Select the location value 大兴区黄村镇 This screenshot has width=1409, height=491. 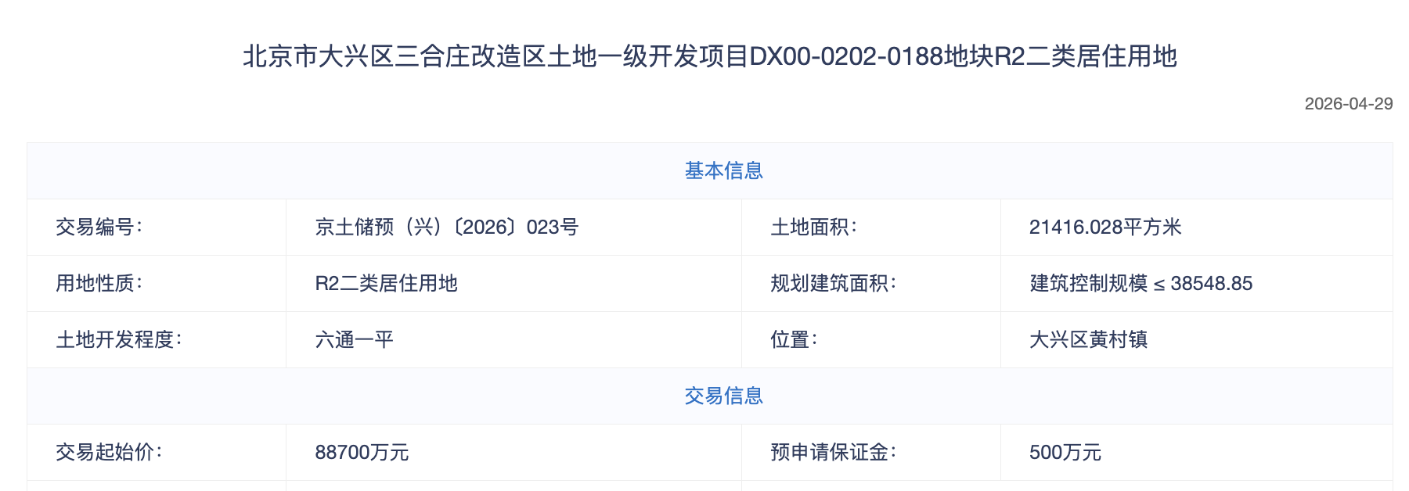pos(1088,340)
